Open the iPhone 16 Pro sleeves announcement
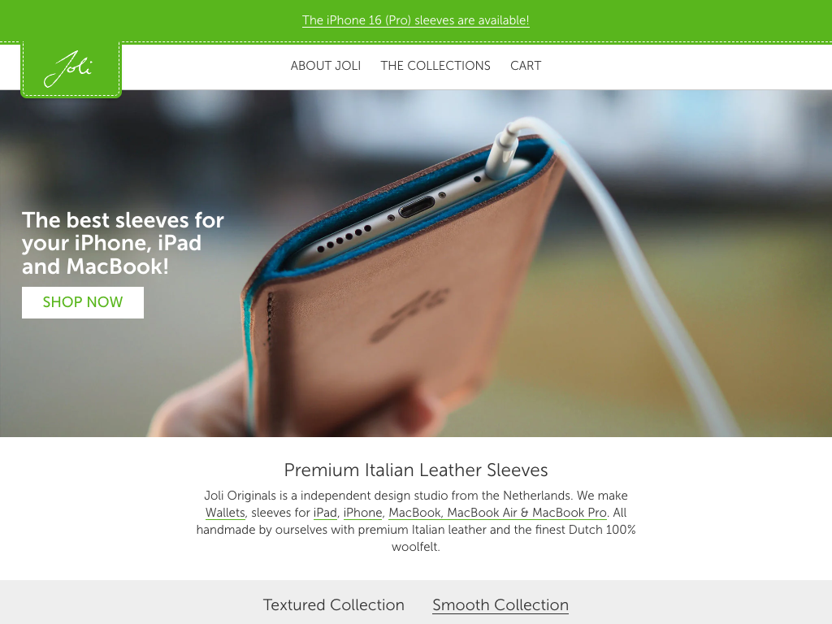 point(415,20)
